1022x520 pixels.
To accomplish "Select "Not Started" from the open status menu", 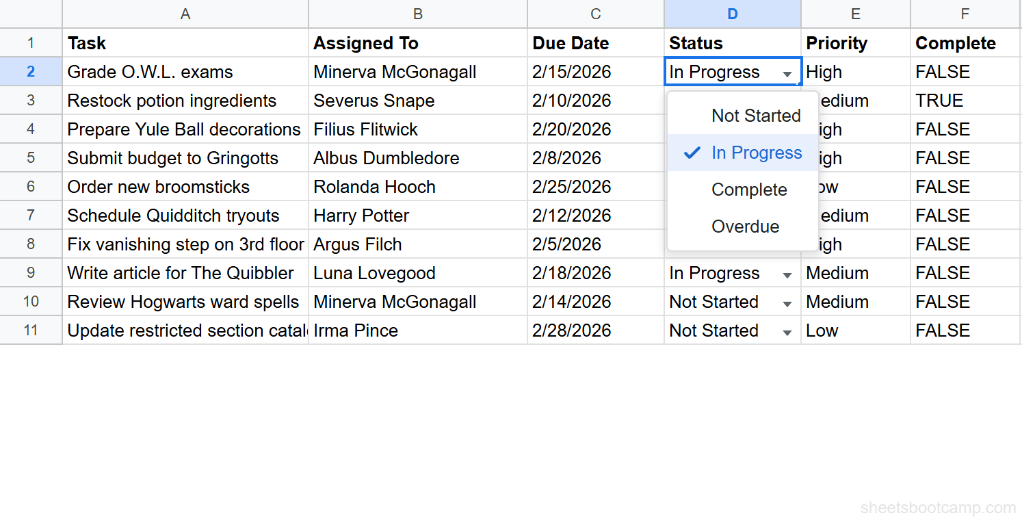I will [x=756, y=116].
